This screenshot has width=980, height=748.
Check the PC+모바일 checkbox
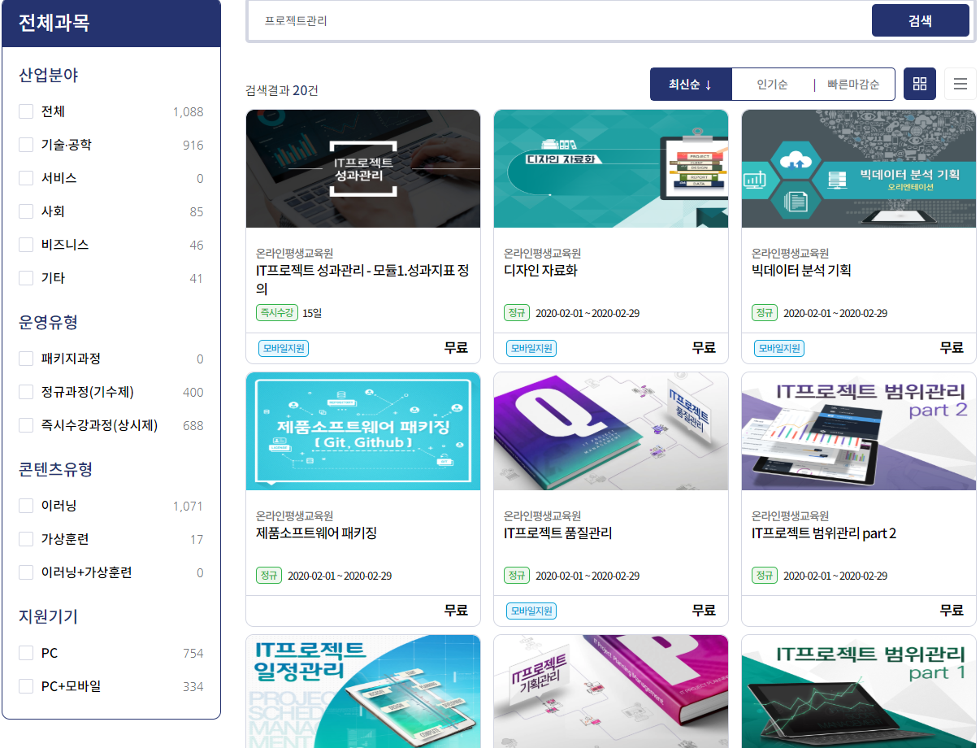coord(26,686)
